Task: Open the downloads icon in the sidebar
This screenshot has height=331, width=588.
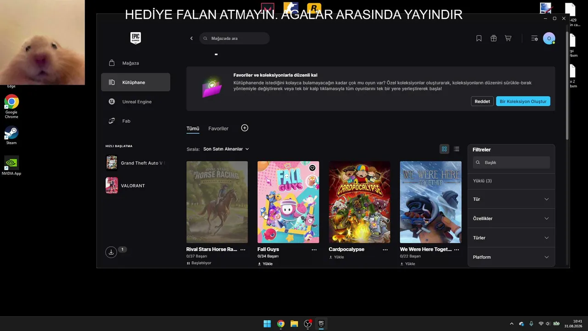Action: 111,251
